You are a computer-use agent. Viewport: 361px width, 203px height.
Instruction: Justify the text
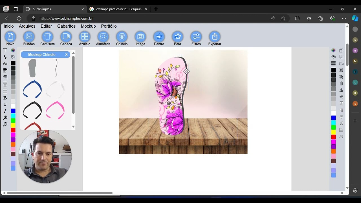[5, 91]
